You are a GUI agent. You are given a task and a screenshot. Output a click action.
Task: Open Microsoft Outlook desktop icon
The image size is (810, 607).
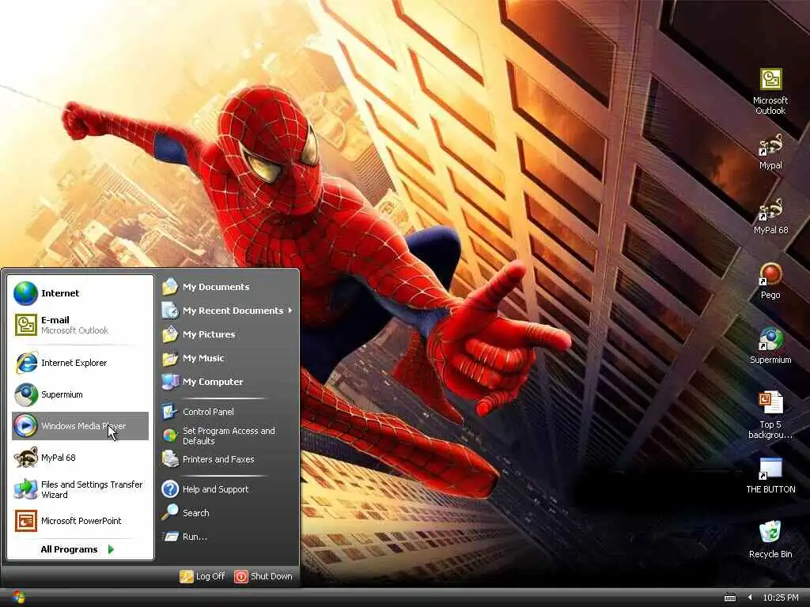point(770,92)
